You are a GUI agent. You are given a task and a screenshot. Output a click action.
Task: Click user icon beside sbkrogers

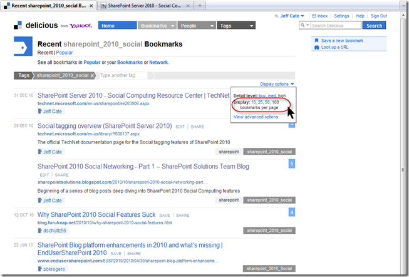[39, 269]
